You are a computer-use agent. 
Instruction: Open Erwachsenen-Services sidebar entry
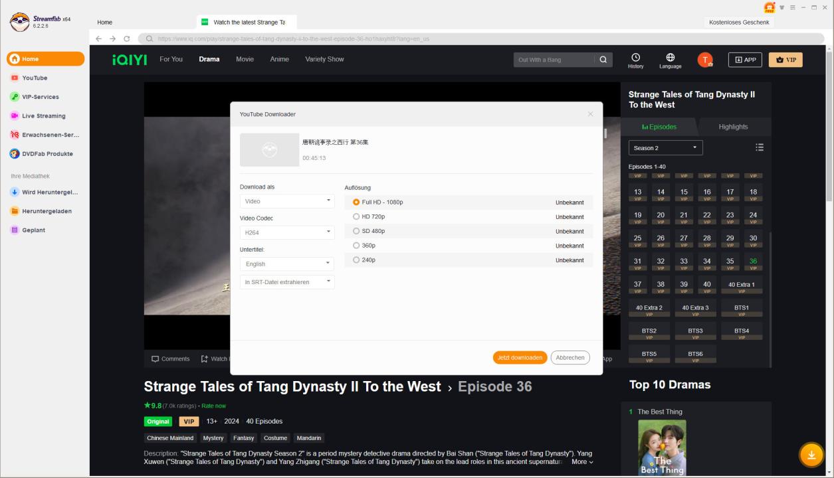pos(45,135)
